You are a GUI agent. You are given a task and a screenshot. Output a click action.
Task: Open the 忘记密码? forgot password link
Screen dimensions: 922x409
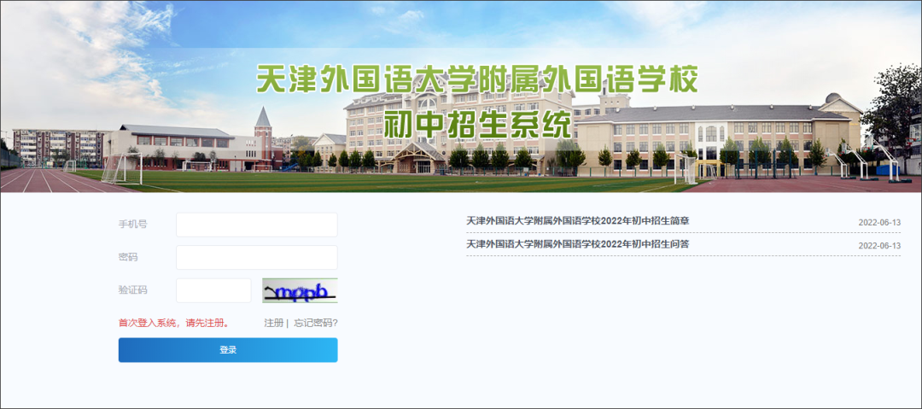pyautogui.click(x=316, y=323)
